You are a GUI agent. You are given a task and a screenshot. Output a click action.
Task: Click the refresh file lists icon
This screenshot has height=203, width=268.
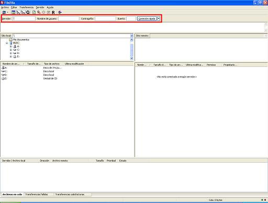click(34, 13)
